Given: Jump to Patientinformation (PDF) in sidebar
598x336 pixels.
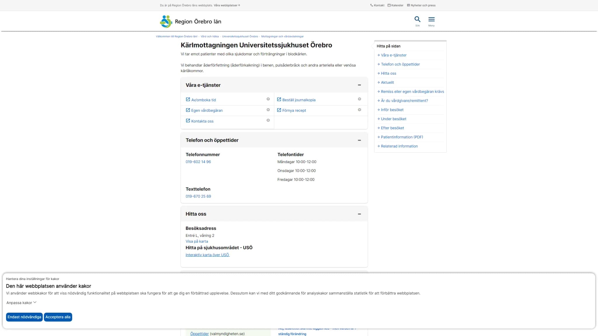Looking at the screenshot, I should [x=401, y=137].
